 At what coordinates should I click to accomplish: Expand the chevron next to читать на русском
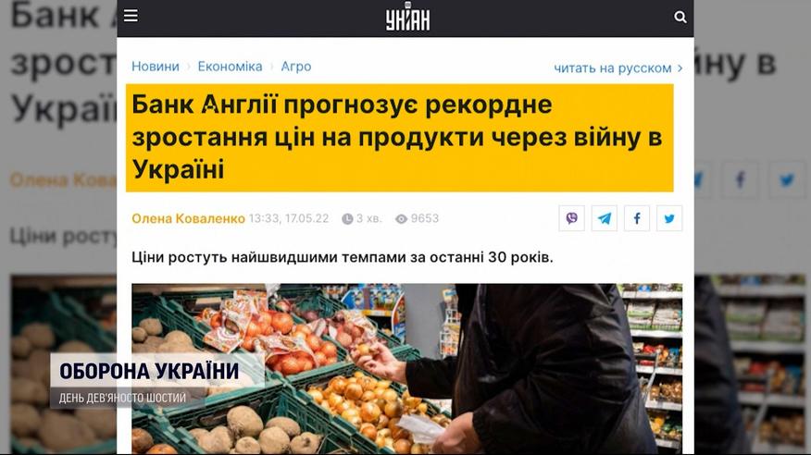680,68
